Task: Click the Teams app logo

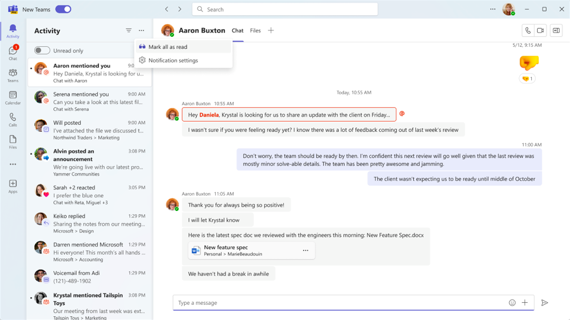Action: (13, 10)
